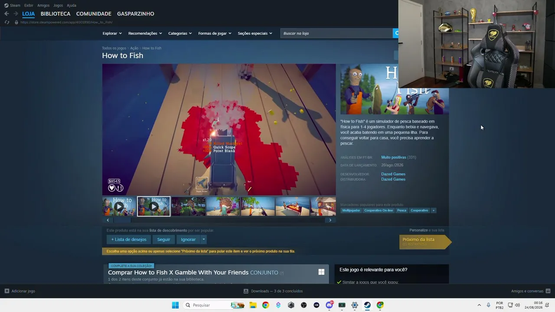Select the Multijogador tag
Viewport: 555px width, 312px height.
coord(351,211)
